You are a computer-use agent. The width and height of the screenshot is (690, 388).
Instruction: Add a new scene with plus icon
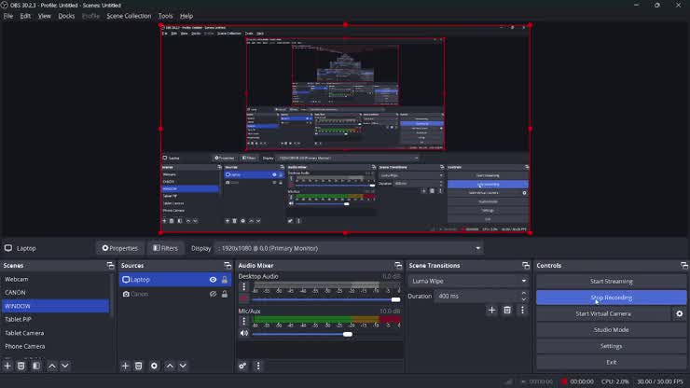point(7,366)
